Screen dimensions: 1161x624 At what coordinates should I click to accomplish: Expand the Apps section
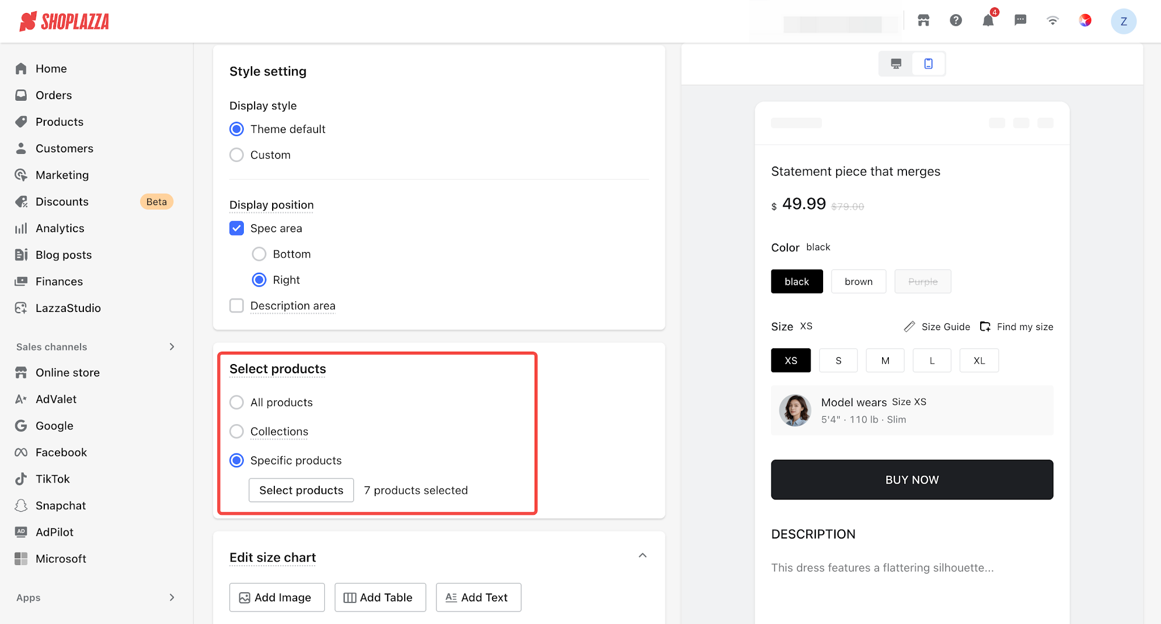click(172, 597)
